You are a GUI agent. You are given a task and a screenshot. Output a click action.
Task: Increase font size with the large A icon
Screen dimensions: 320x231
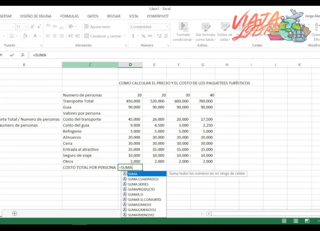click(x=32, y=27)
